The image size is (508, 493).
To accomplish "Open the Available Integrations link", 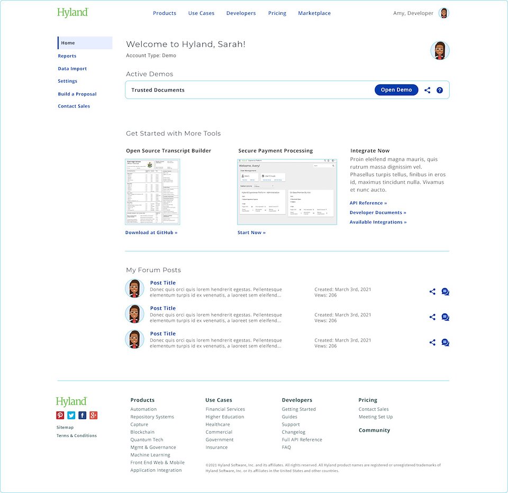I will pos(378,222).
